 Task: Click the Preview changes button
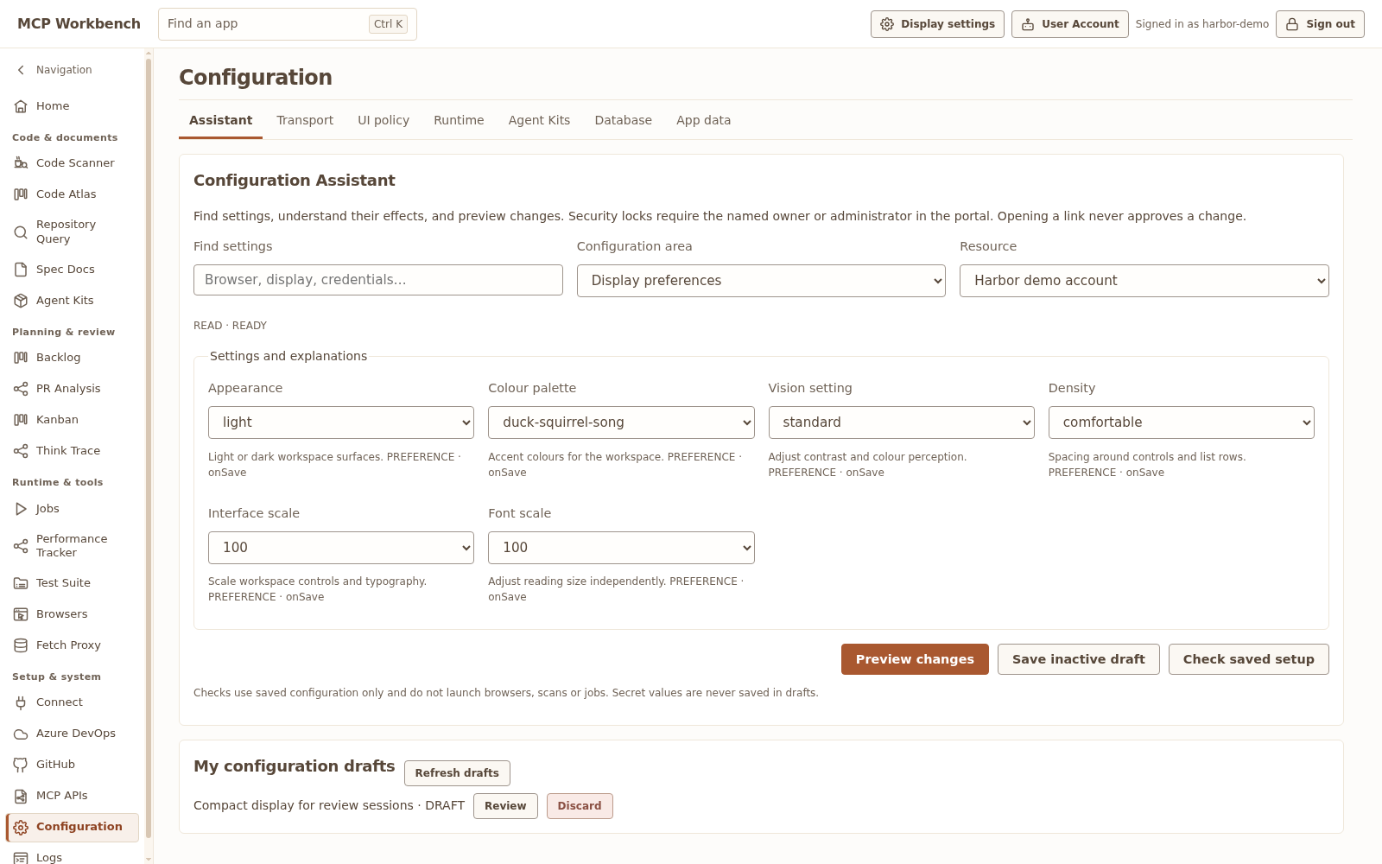[x=915, y=659]
